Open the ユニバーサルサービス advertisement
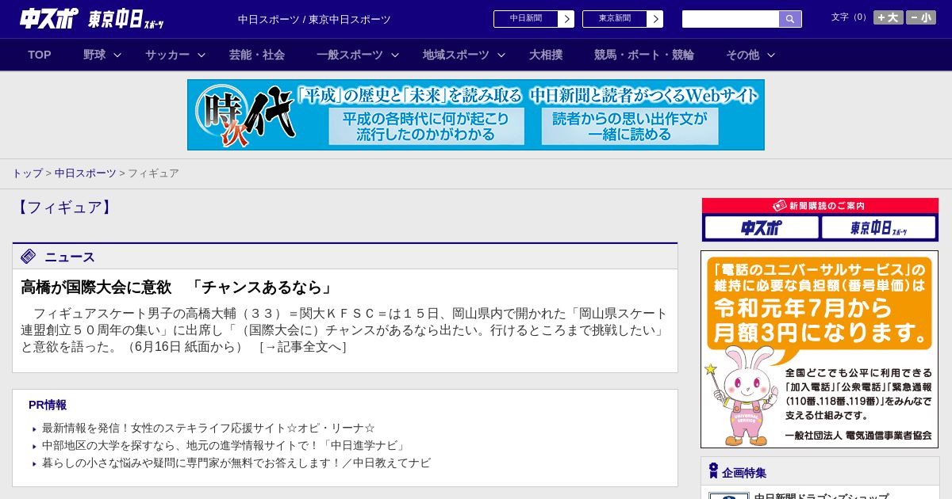This screenshot has width=952, height=499. [x=820, y=349]
